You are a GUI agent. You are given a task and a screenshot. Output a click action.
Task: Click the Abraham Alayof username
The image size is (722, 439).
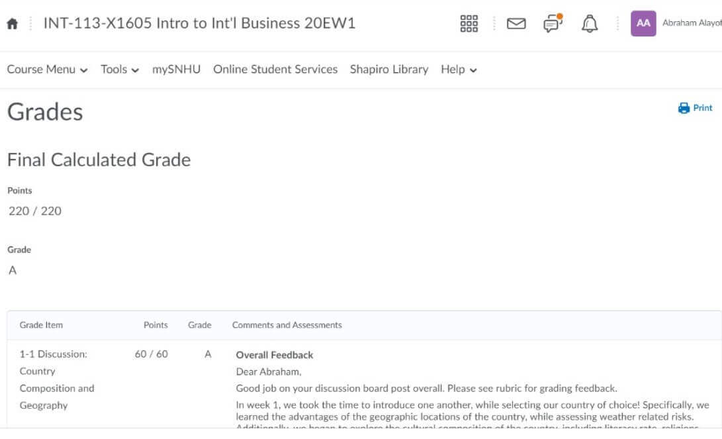pos(691,23)
